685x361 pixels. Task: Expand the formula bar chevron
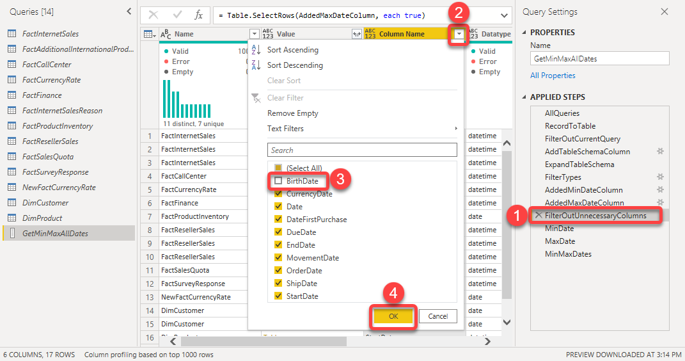pyautogui.click(x=504, y=15)
